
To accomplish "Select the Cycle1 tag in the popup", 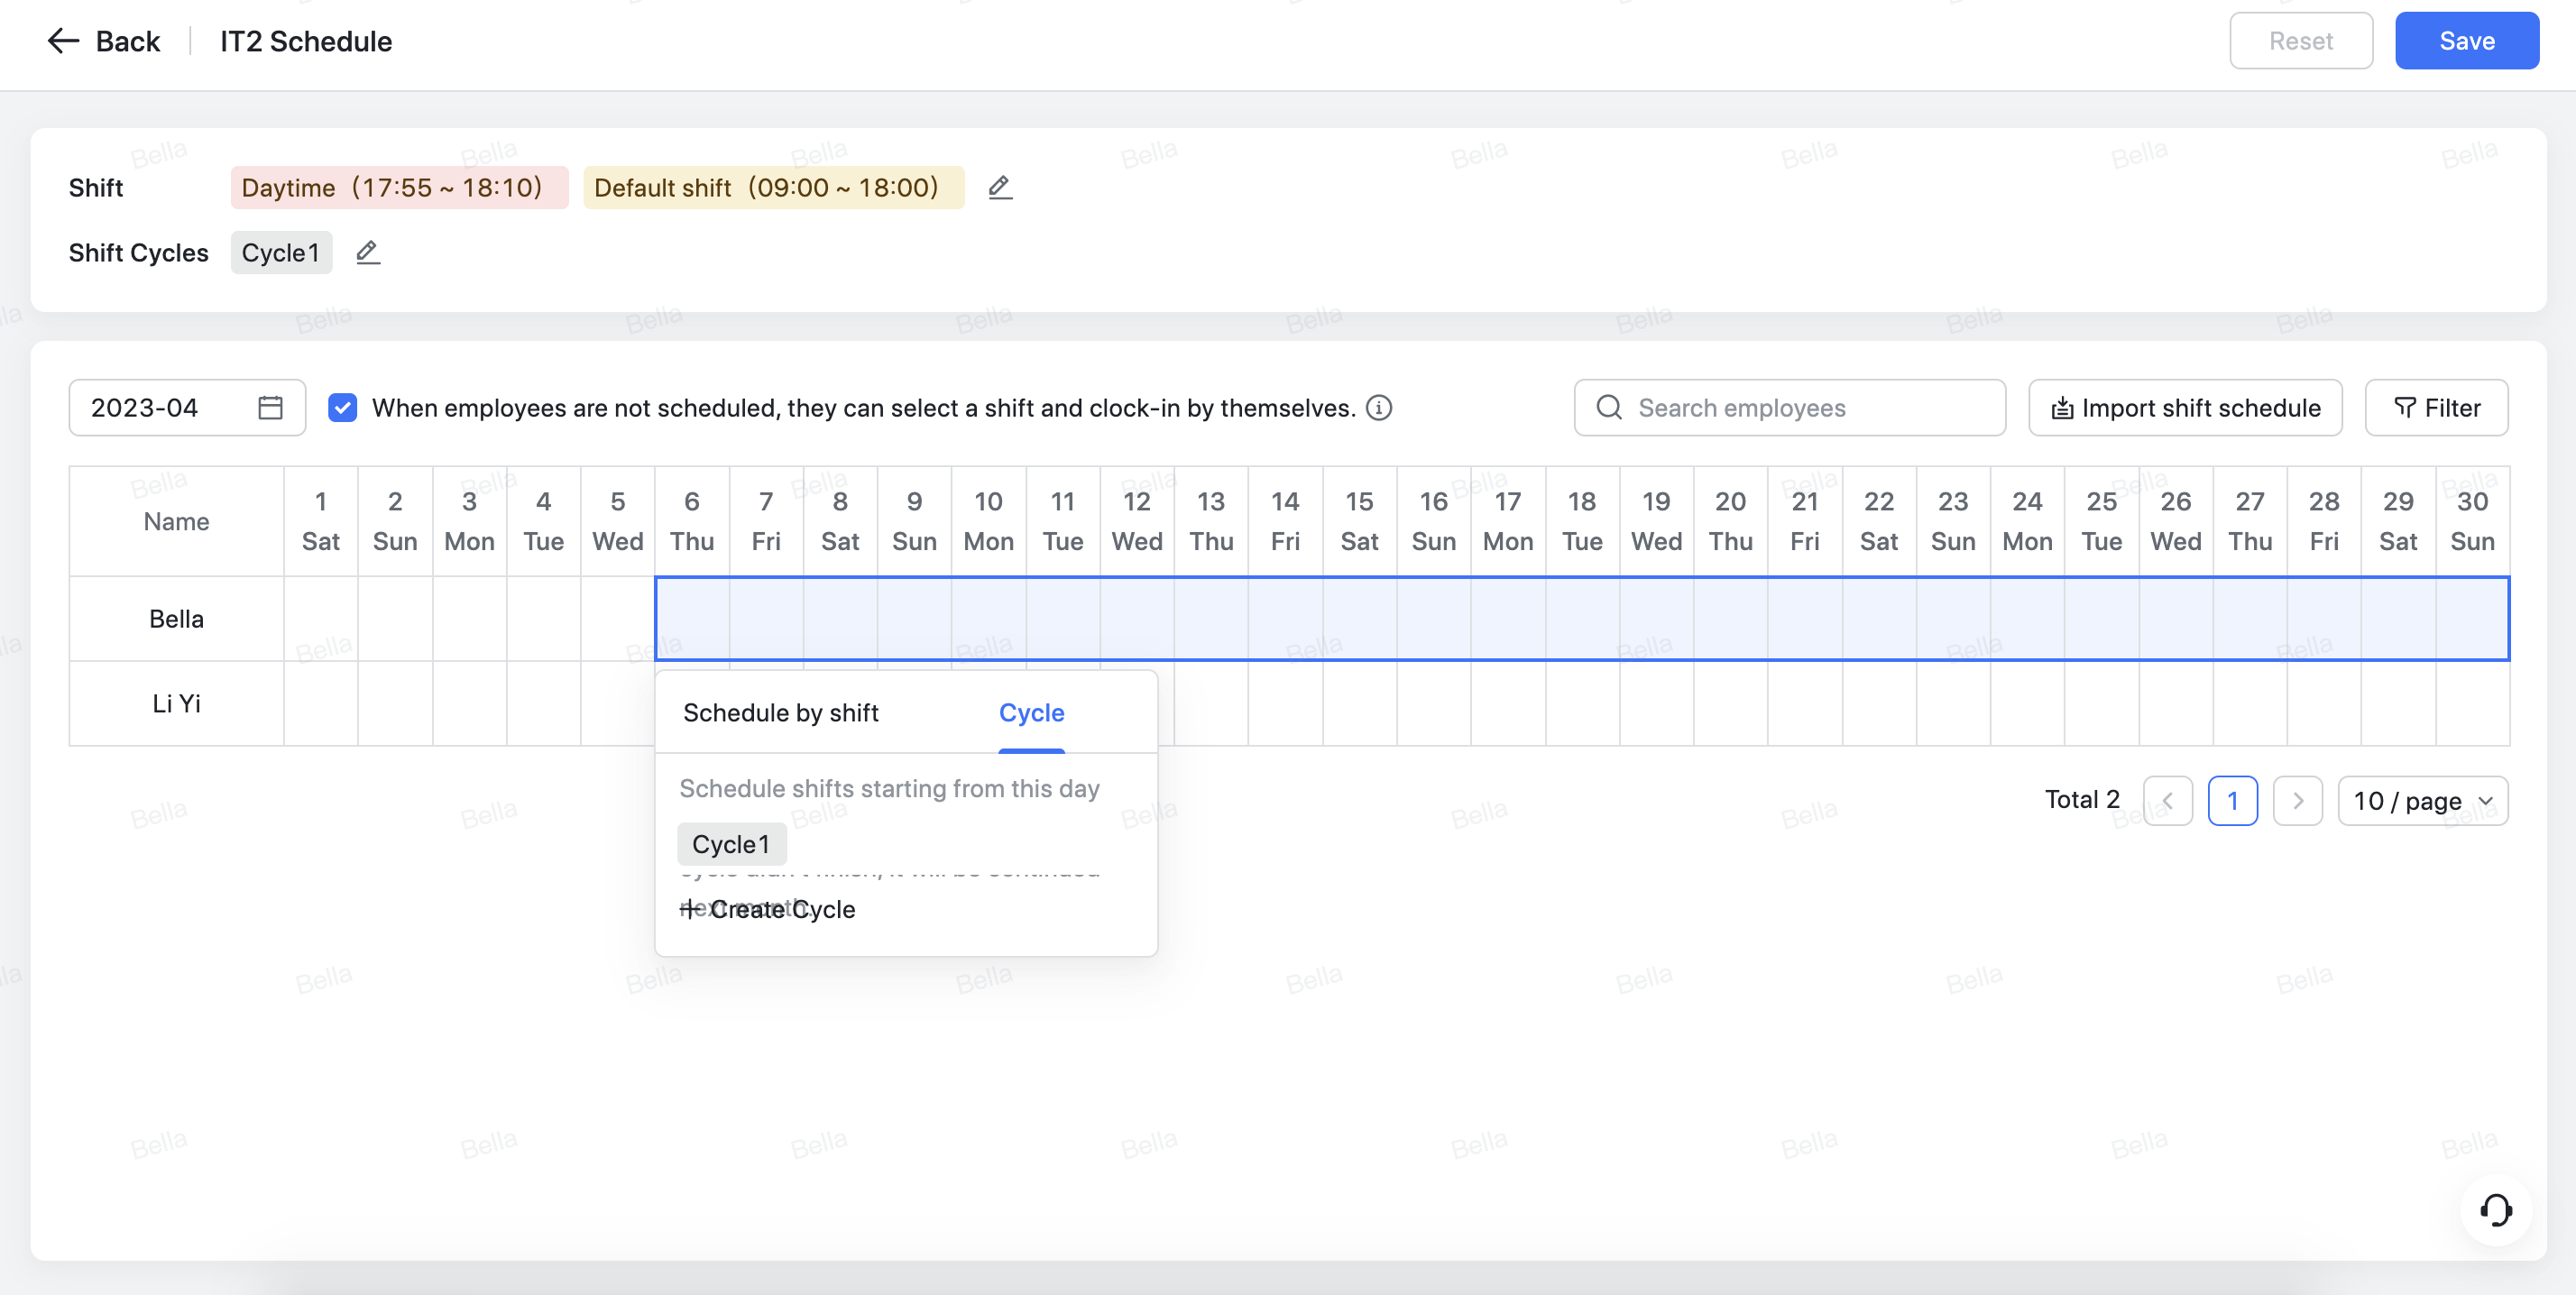I will (x=731, y=843).
